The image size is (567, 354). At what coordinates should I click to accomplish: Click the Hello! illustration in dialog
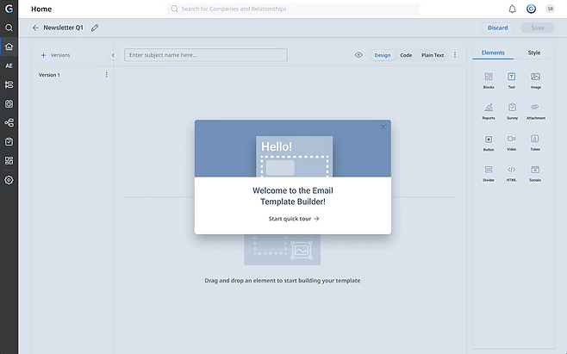294,157
